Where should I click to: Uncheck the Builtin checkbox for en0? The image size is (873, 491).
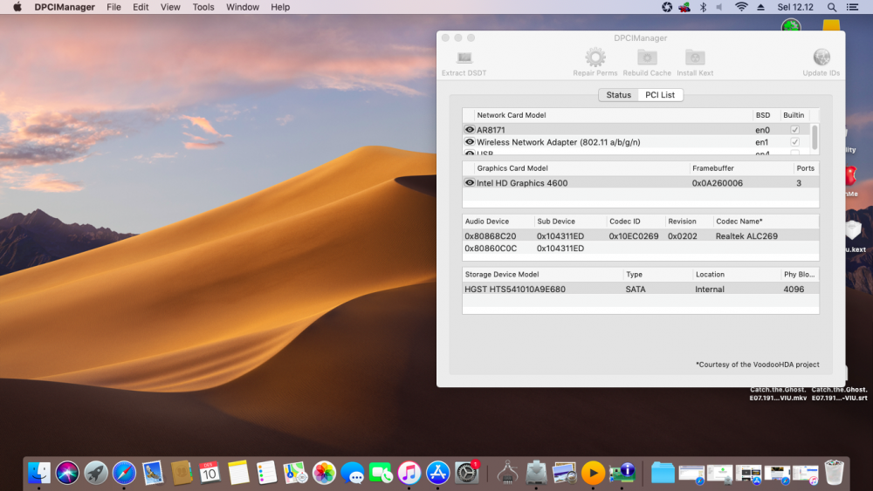[x=794, y=130]
